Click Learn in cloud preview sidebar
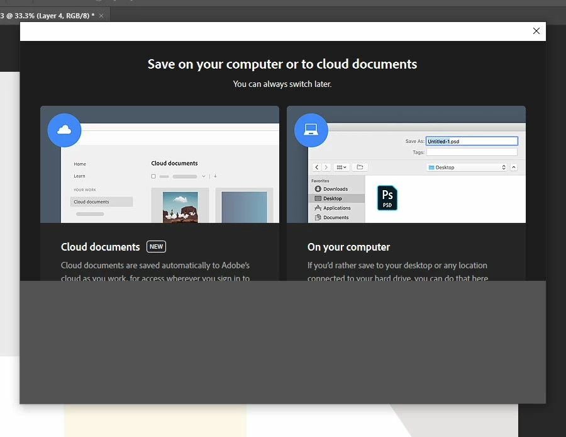This screenshot has width=566, height=437. (x=79, y=176)
